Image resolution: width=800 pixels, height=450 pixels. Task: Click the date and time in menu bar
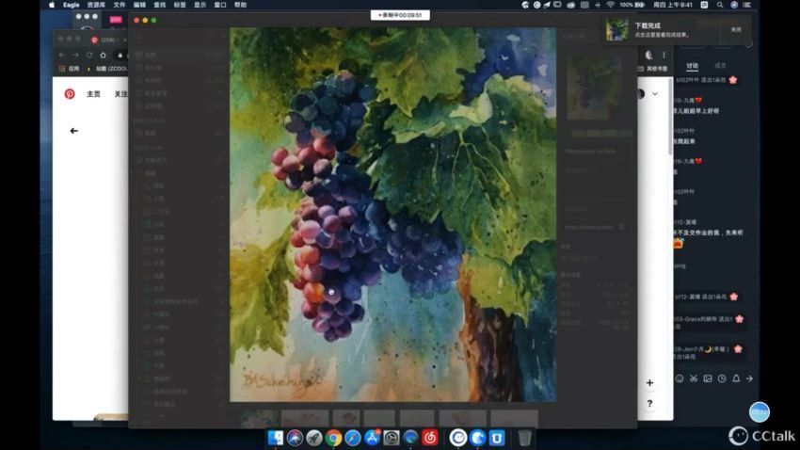[673, 5]
